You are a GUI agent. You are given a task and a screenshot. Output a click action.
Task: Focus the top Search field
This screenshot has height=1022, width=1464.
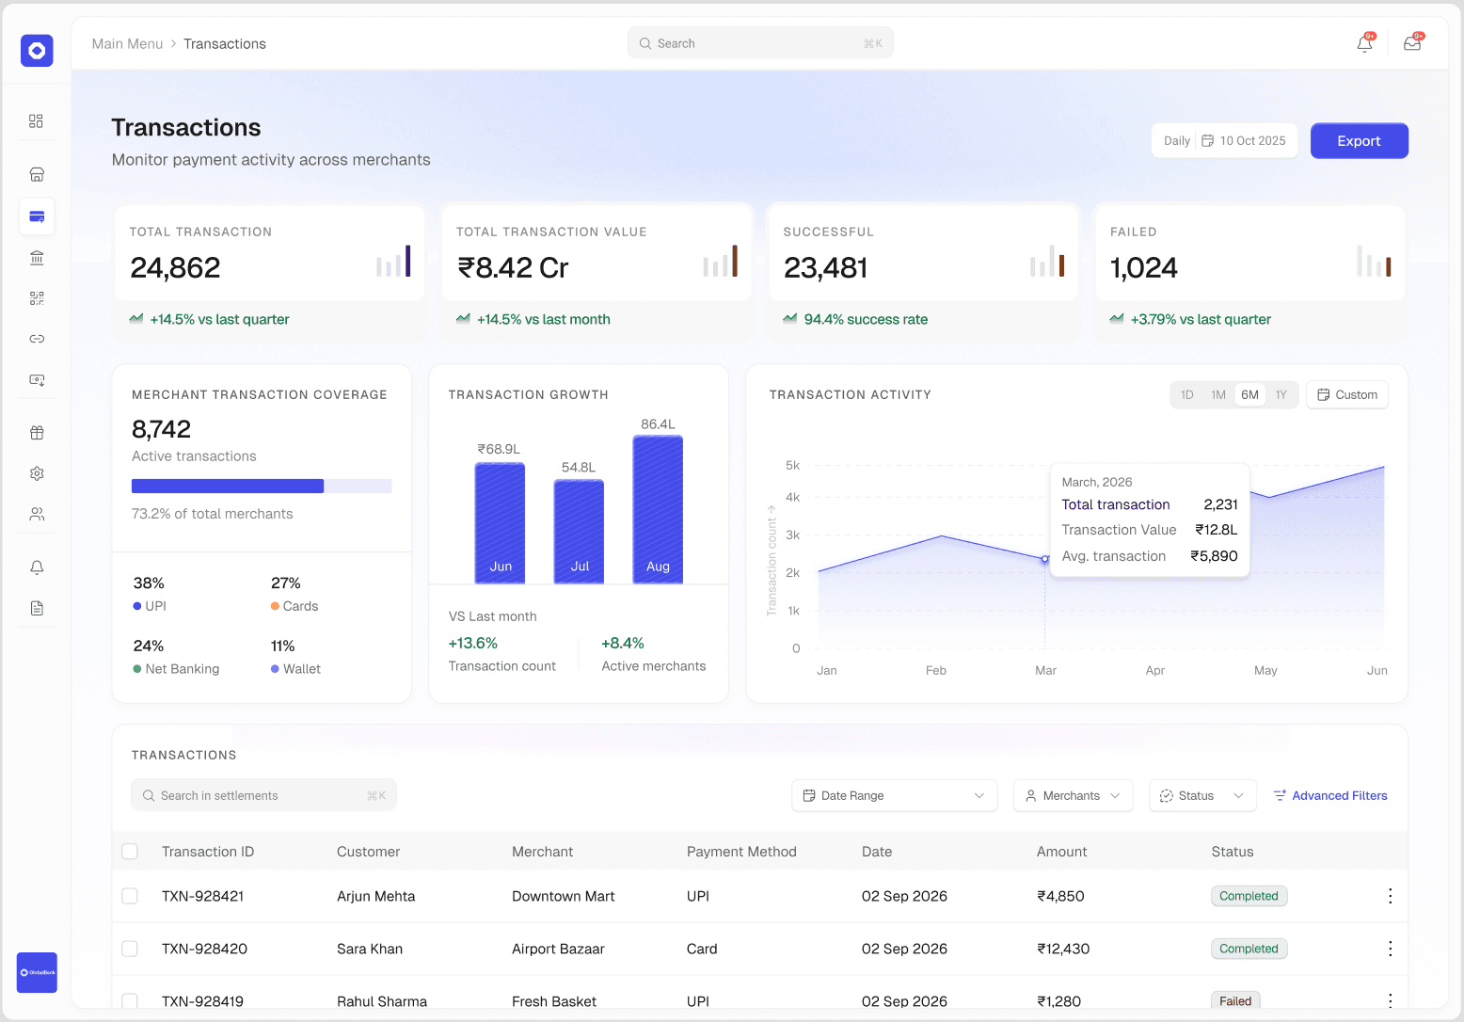click(760, 43)
